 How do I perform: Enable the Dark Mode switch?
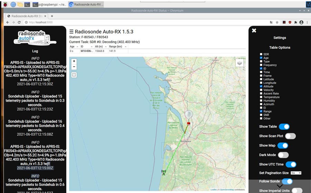pyautogui.click(x=283, y=155)
